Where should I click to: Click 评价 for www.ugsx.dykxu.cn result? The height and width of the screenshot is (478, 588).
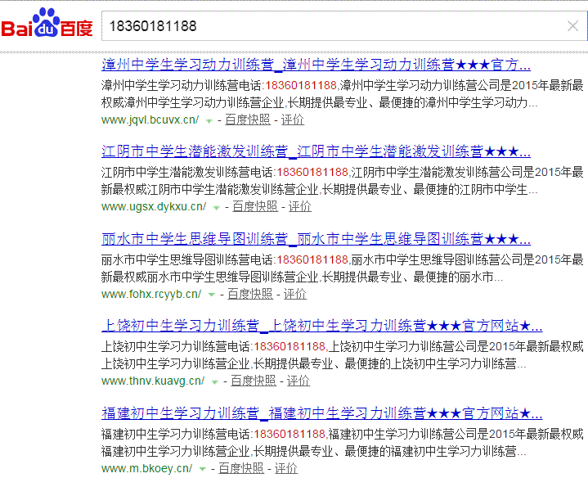300,206
